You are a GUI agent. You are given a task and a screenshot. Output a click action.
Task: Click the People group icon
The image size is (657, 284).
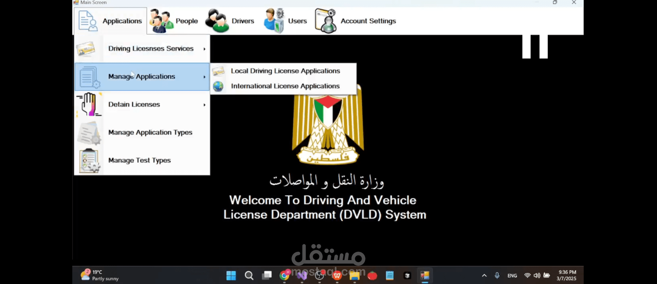click(161, 21)
